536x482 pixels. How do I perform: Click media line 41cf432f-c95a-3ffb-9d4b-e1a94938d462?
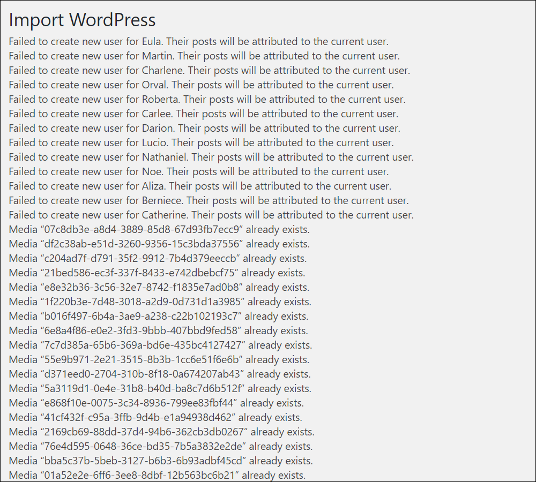(155, 417)
